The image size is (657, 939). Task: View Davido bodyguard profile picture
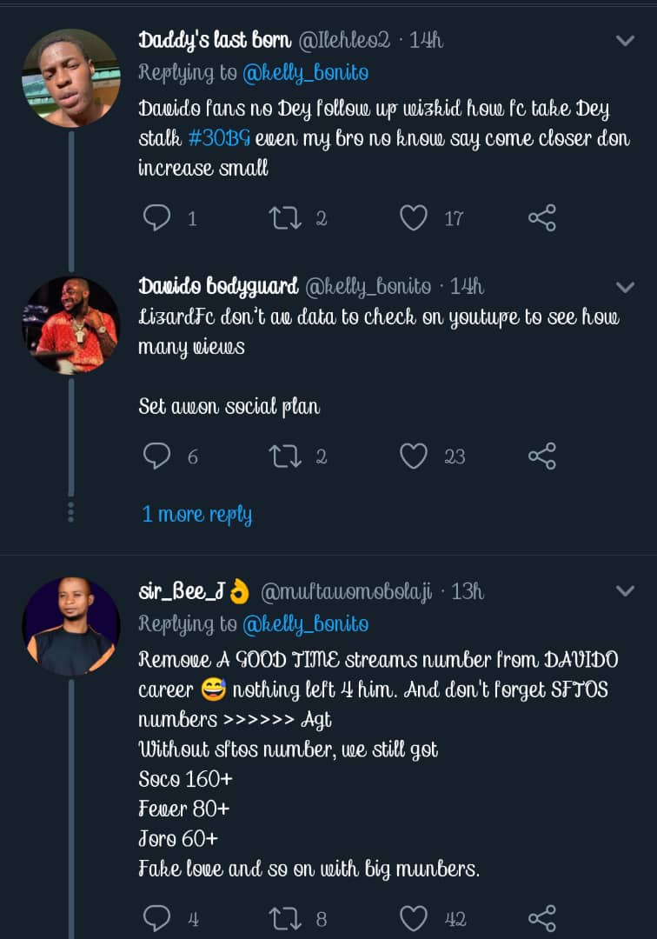[x=70, y=325]
